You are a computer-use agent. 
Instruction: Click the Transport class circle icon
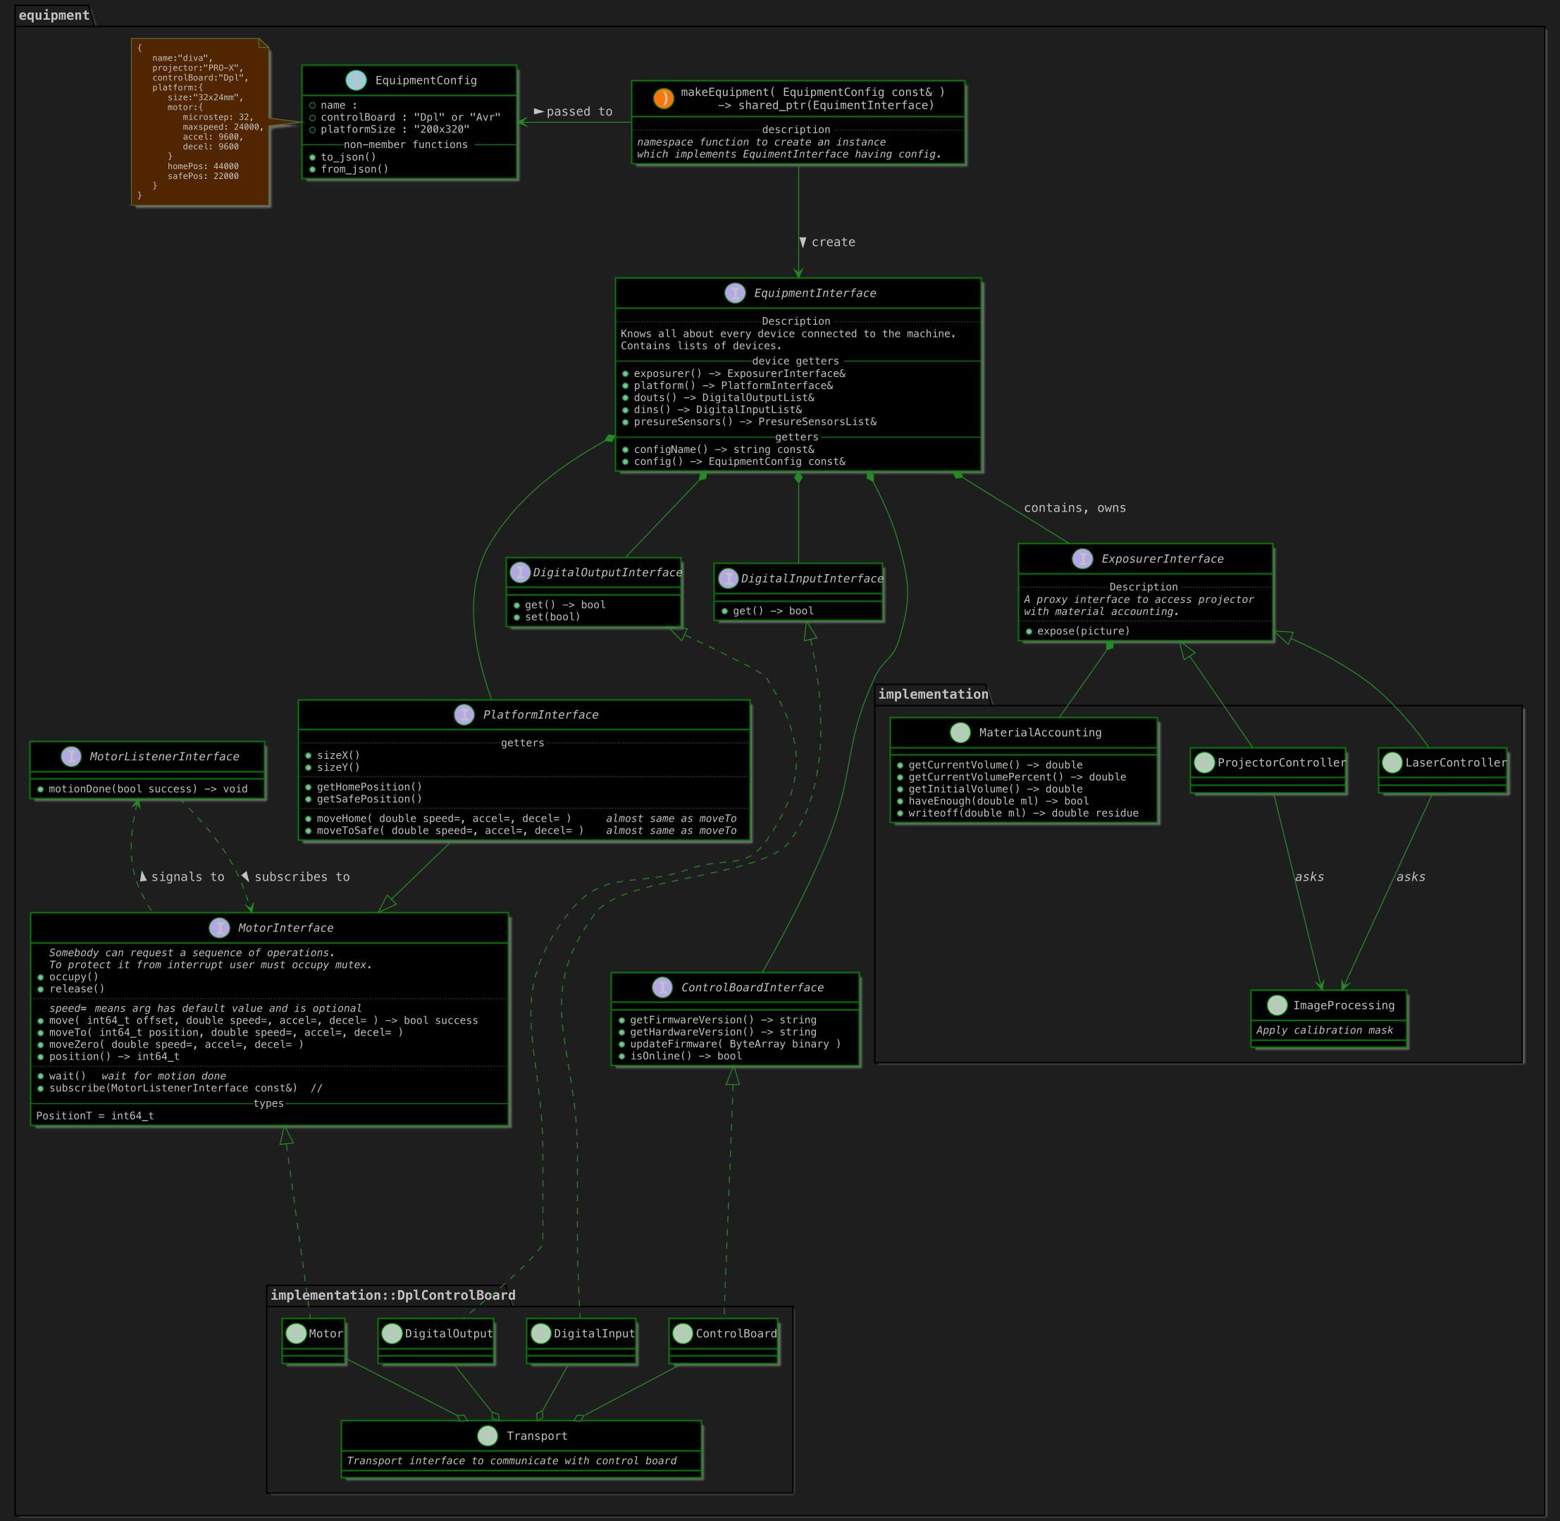click(x=488, y=1436)
